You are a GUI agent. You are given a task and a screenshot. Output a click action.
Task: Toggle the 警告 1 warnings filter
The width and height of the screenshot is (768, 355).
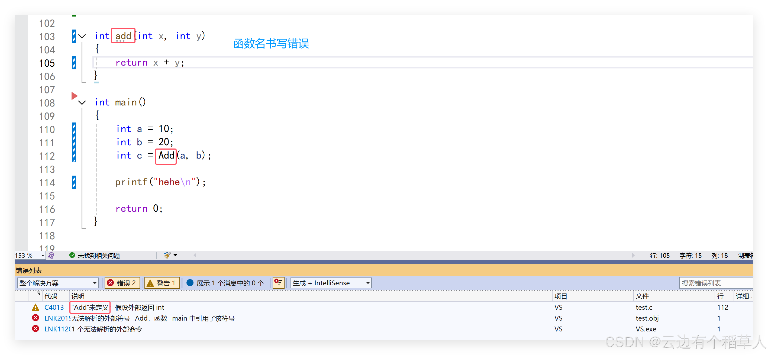pyautogui.click(x=162, y=283)
